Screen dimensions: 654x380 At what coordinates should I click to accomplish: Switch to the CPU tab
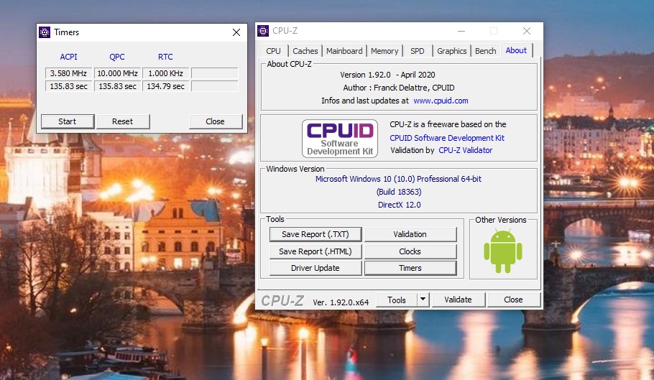[273, 51]
